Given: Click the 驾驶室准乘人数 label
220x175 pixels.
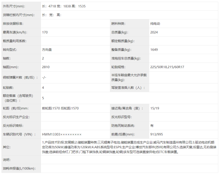Looking at the screenshot, I should click(x=128, y=88).
